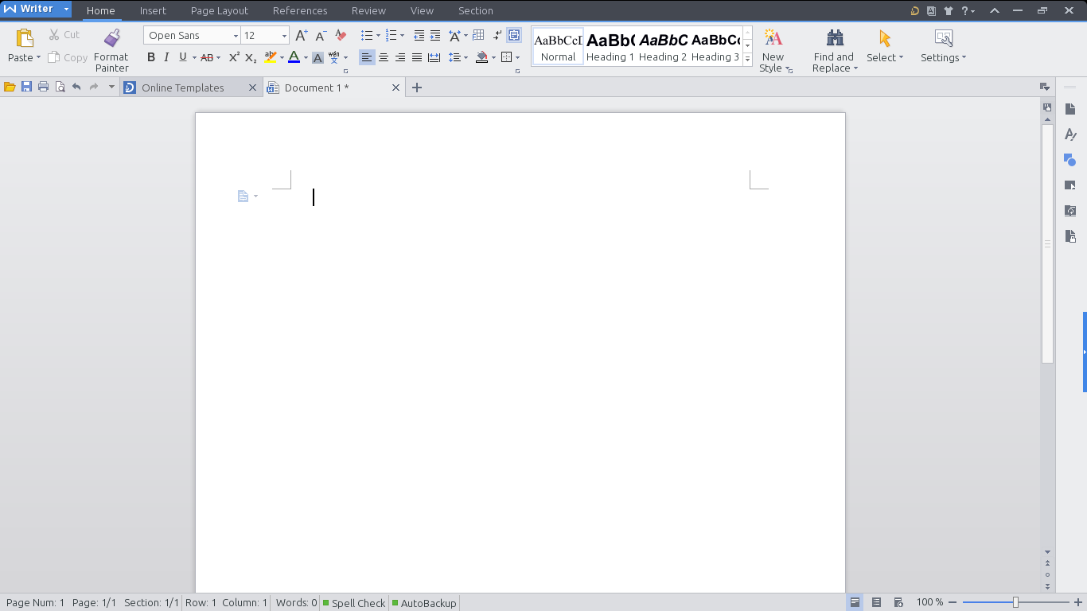Apply superscript formatting
This screenshot has width=1087, height=611.
tap(234, 57)
